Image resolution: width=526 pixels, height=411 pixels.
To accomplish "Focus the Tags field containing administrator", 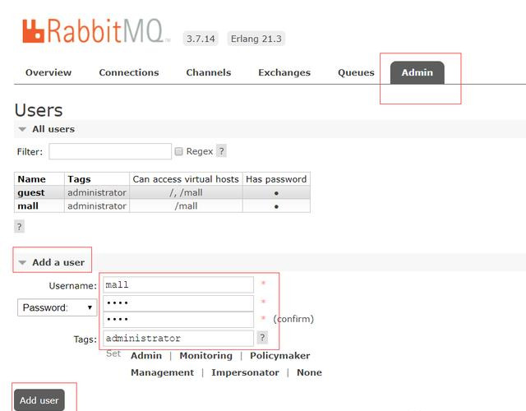I will (178, 338).
